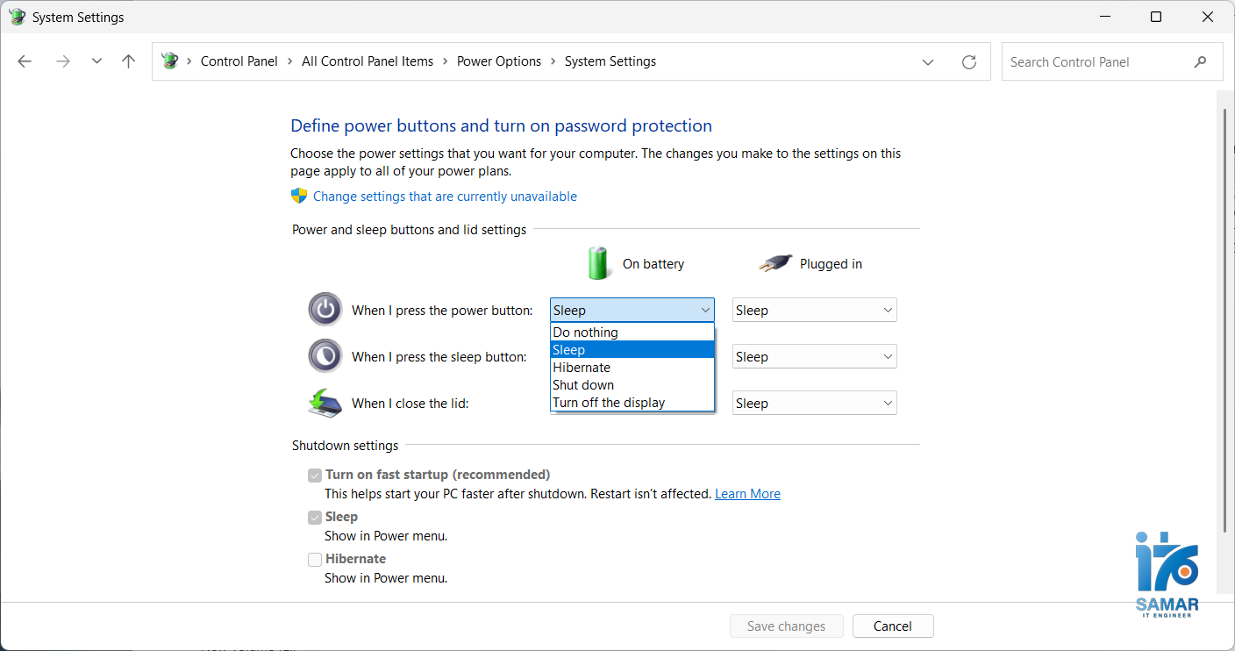Select Hibernate from the dropdown list

coord(582,368)
